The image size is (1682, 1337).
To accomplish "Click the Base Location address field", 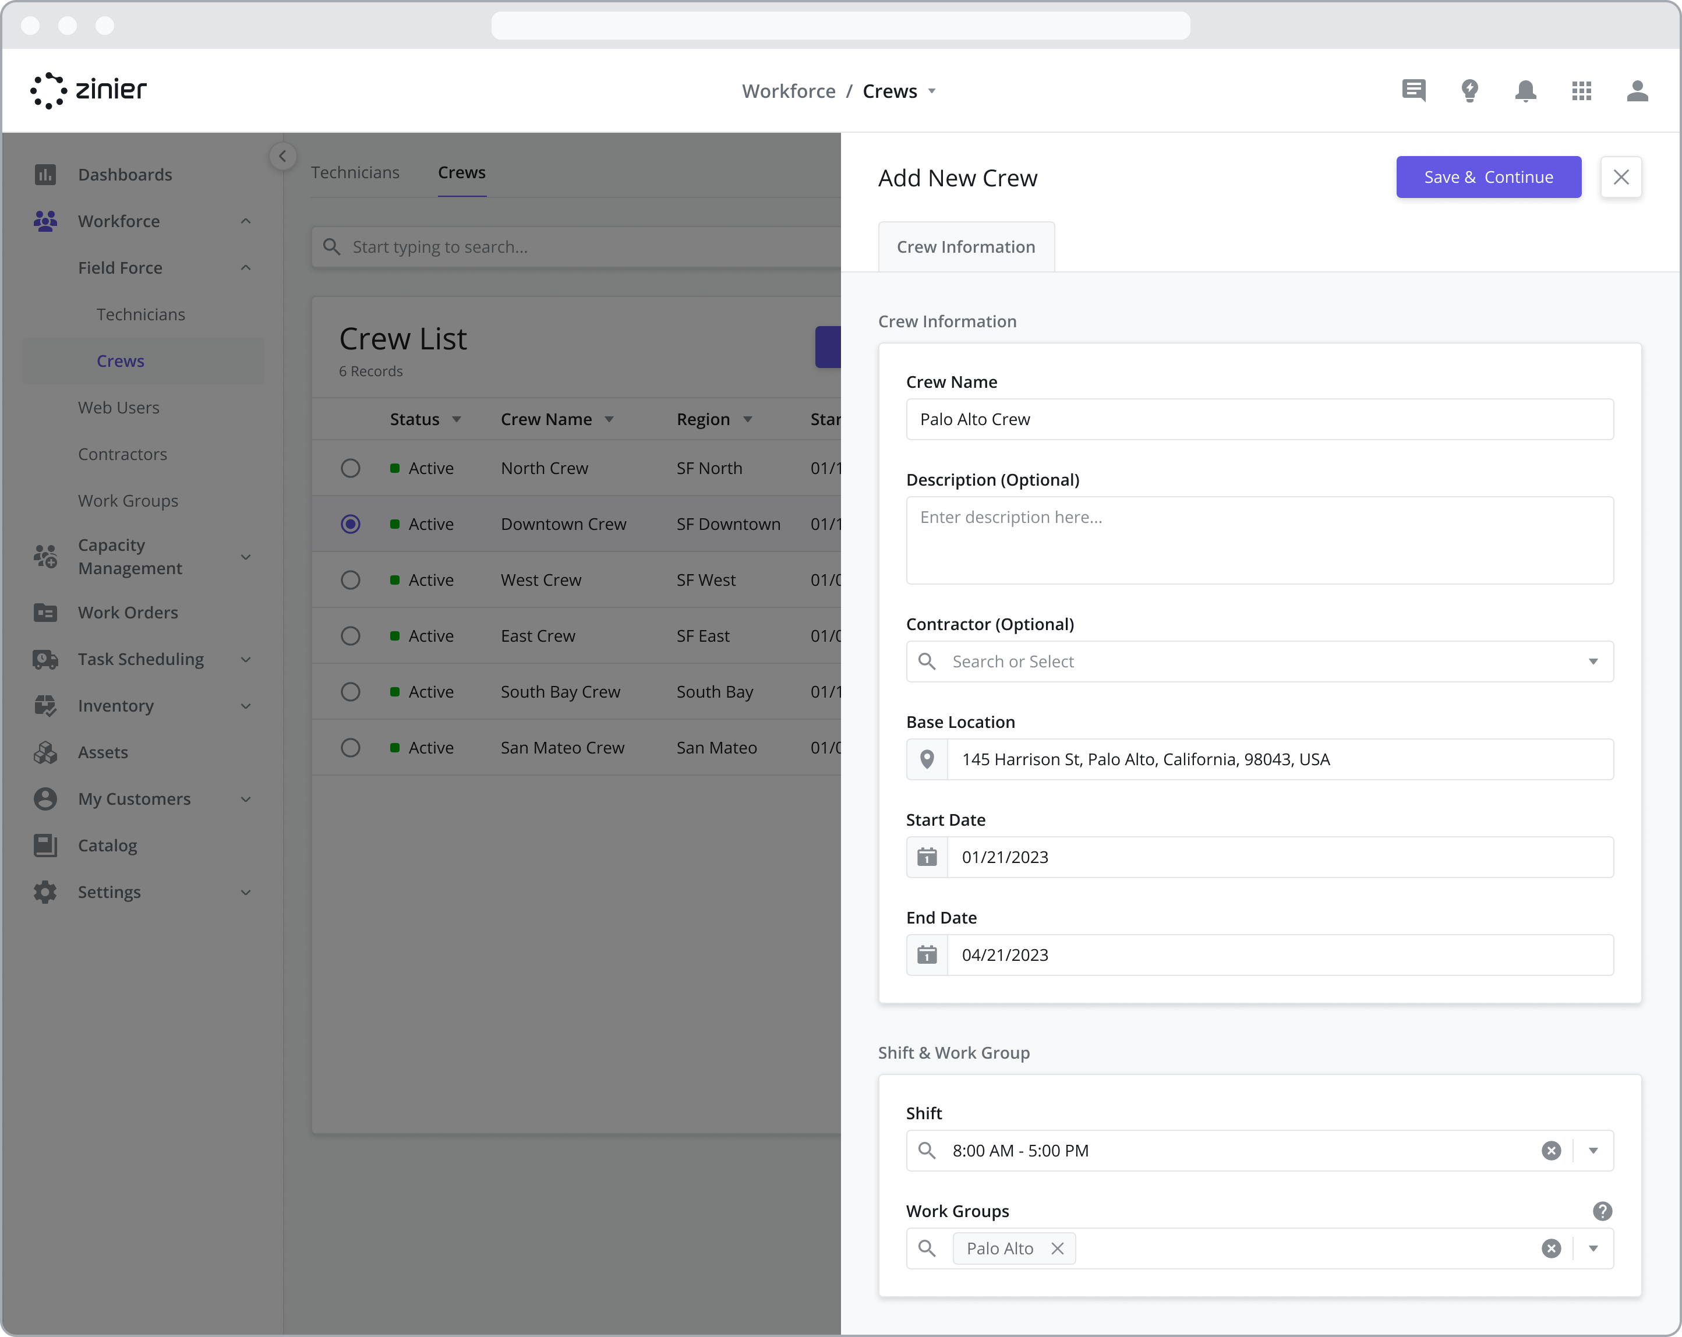I will pos(1280,759).
